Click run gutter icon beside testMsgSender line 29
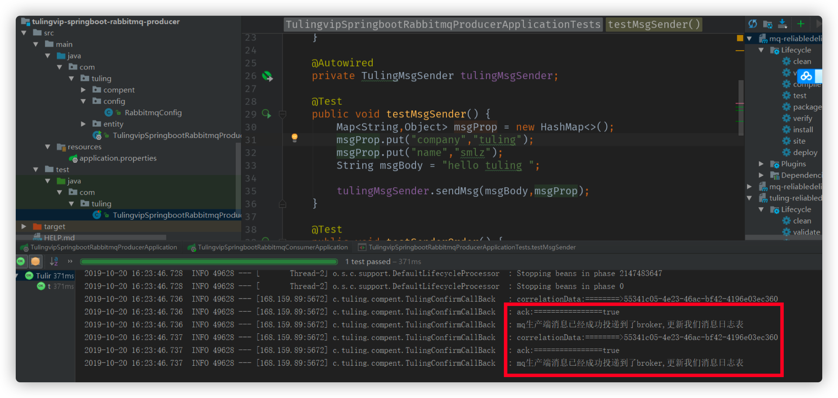838x398 pixels. (x=266, y=114)
